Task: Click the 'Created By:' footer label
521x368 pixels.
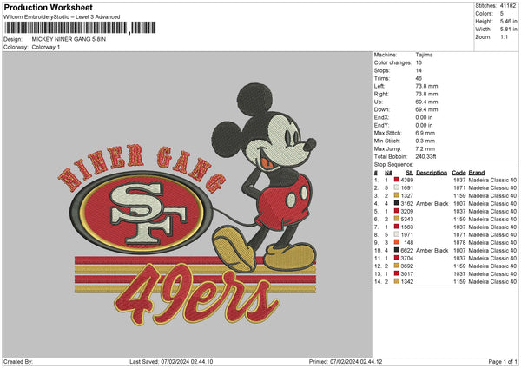Action: tap(18, 361)
